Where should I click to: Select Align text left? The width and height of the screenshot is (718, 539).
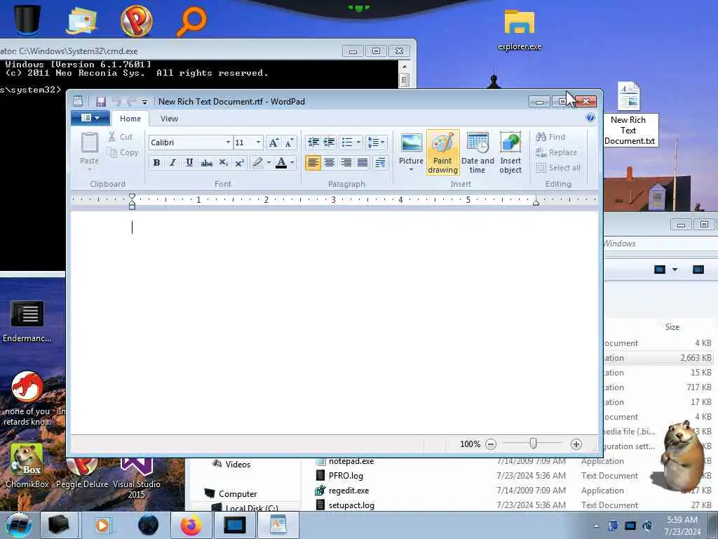pyautogui.click(x=313, y=163)
